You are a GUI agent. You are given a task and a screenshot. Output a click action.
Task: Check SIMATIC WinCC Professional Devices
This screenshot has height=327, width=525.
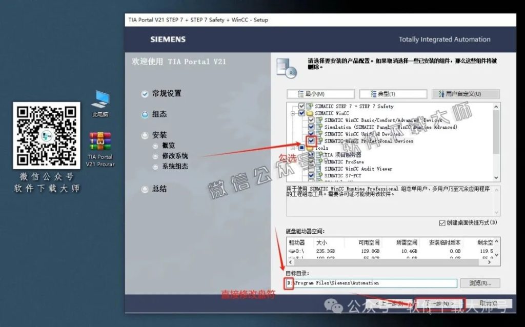(310, 141)
